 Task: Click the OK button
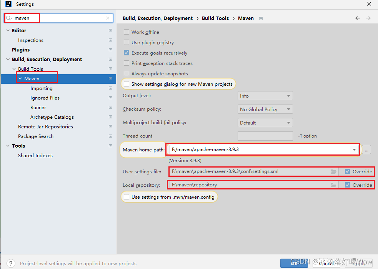[x=294, y=263]
